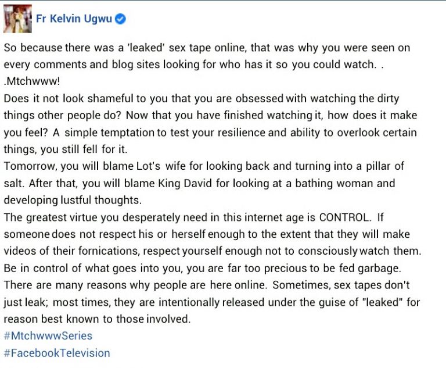
Task: Open the #MtchwwwSeries hashtag
Action: (48, 335)
